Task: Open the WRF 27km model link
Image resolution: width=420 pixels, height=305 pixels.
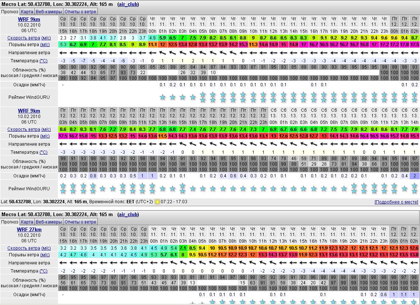Action: pos(29,229)
